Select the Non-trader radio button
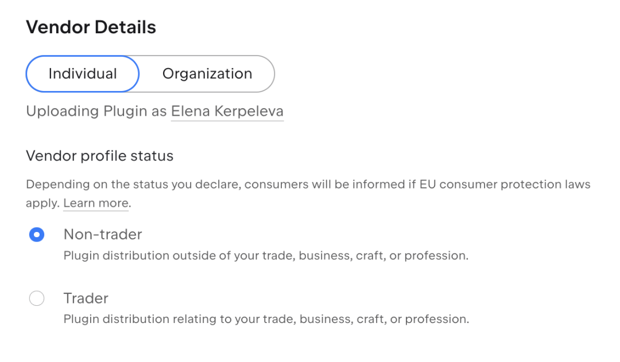The image size is (620, 362). [x=37, y=235]
